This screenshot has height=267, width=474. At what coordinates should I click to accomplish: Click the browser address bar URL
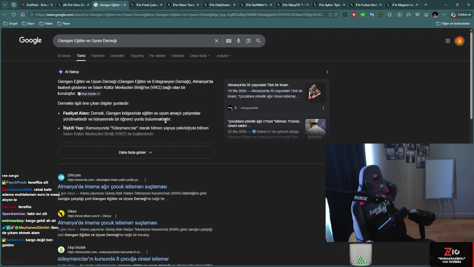(180, 14)
